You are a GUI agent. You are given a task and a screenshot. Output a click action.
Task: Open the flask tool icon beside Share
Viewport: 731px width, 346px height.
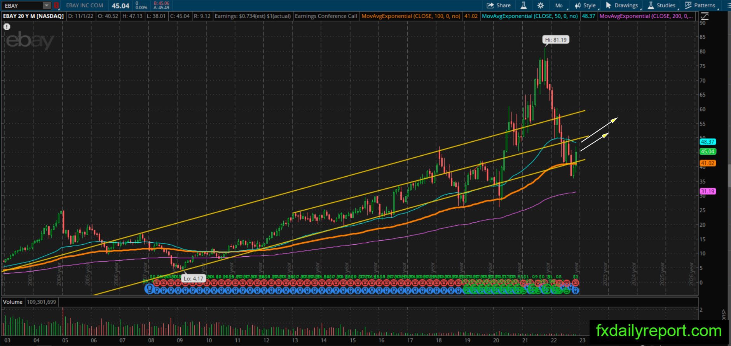click(x=523, y=5)
